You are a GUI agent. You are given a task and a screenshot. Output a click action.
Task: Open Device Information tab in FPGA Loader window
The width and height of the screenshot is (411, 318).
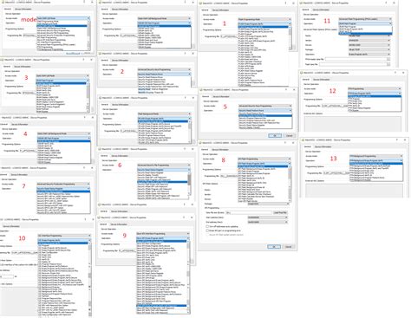tap(321, 10)
